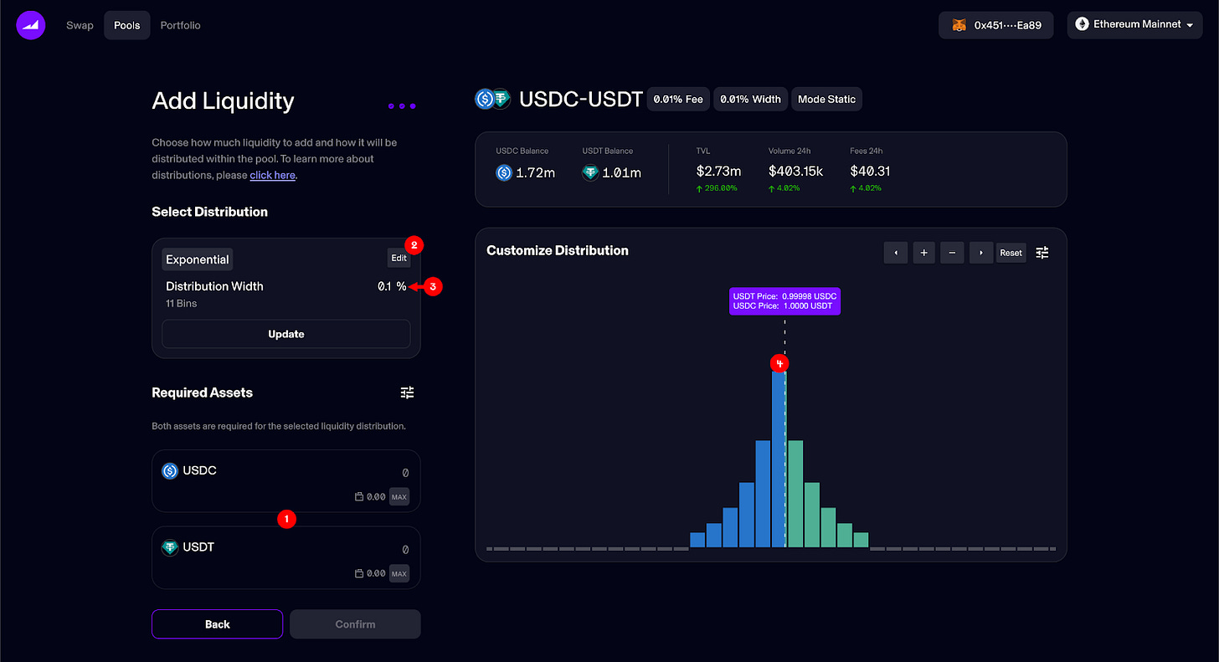This screenshot has height=662, width=1219.
Task: Click the price tooltip showing USDT Price
Action: (784, 301)
